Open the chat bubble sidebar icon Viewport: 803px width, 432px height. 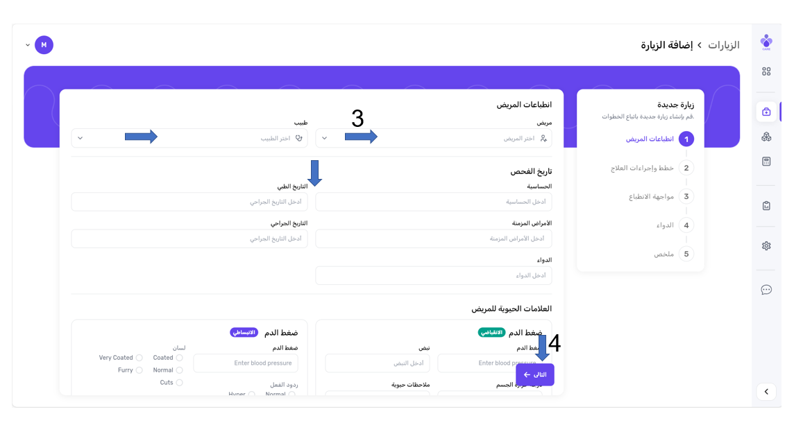[766, 290]
